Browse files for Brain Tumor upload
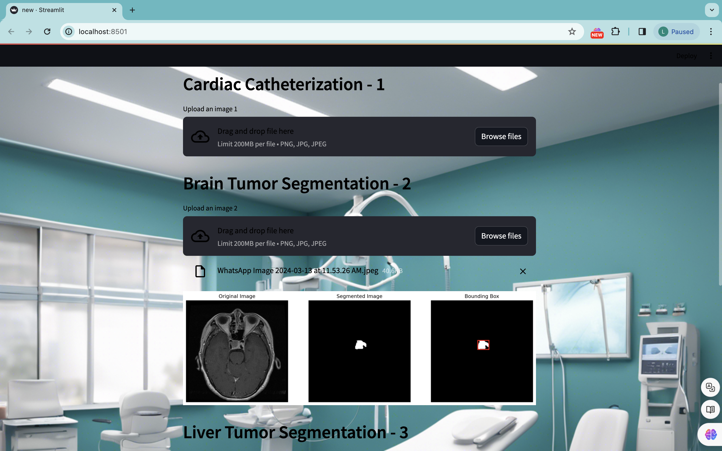This screenshot has width=722, height=451. (x=501, y=236)
